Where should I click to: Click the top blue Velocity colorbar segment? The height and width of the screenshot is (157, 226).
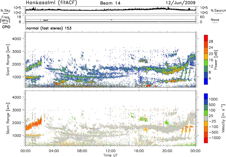point(206,96)
